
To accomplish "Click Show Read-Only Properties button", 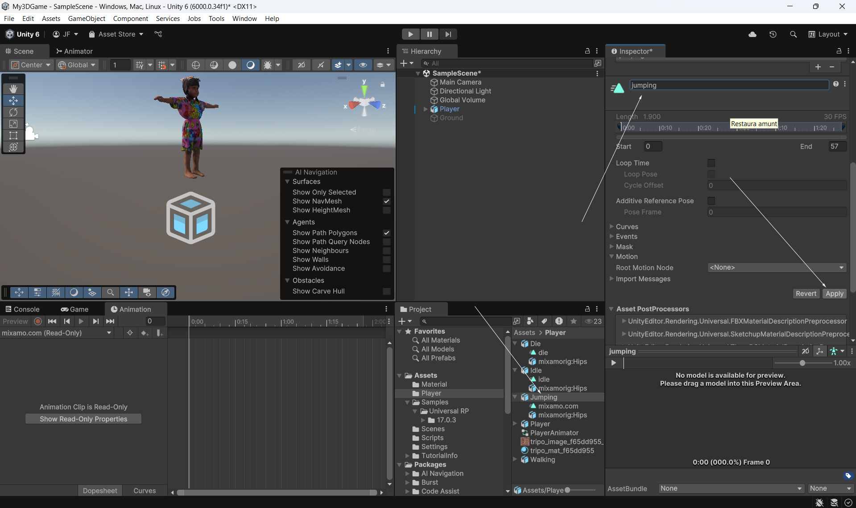I will [83, 419].
